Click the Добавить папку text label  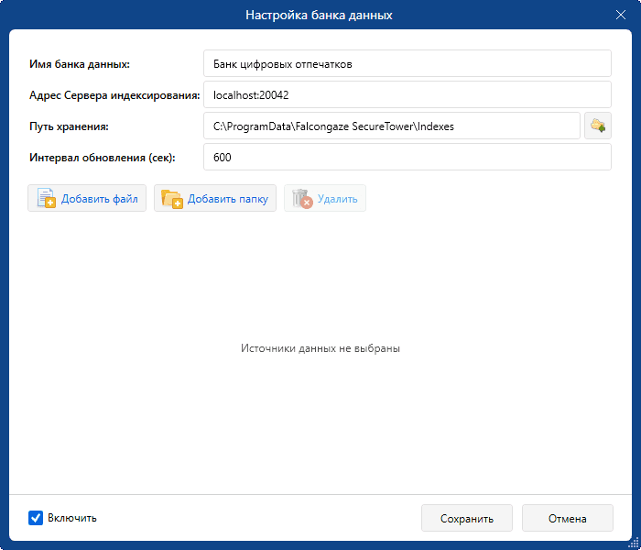tap(227, 199)
